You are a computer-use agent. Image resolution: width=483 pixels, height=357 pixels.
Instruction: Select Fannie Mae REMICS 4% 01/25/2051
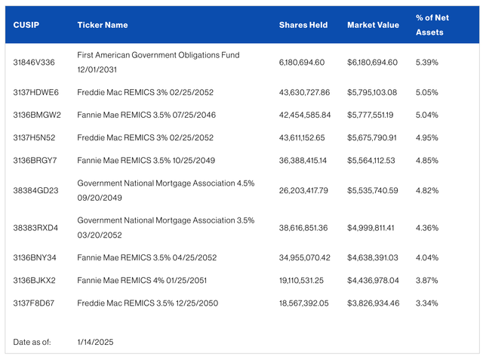click(x=142, y=281)
